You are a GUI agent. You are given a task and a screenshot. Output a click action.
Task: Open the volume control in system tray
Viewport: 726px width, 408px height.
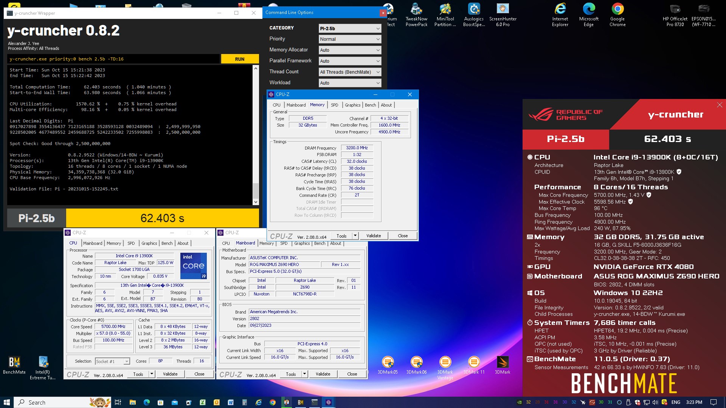coord(655,402)
